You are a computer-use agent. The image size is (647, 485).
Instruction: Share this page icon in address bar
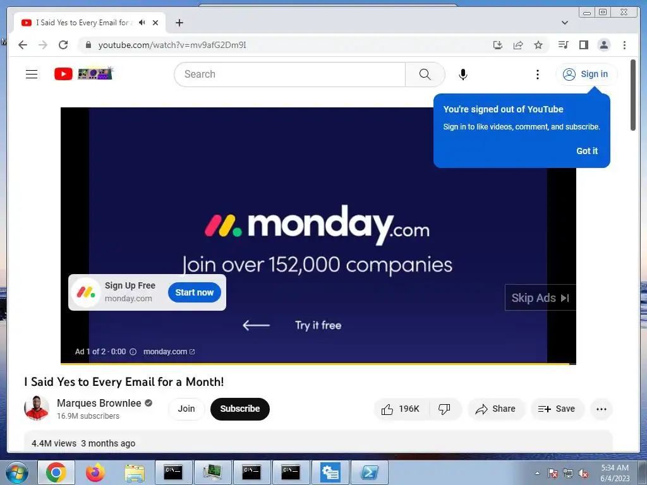tap(518, 45)
